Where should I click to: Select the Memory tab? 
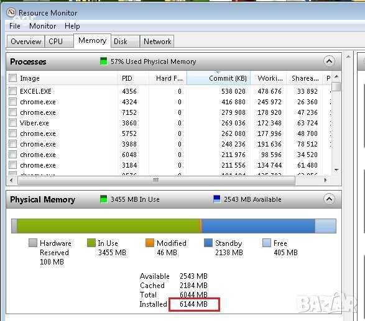coord(92,40)
